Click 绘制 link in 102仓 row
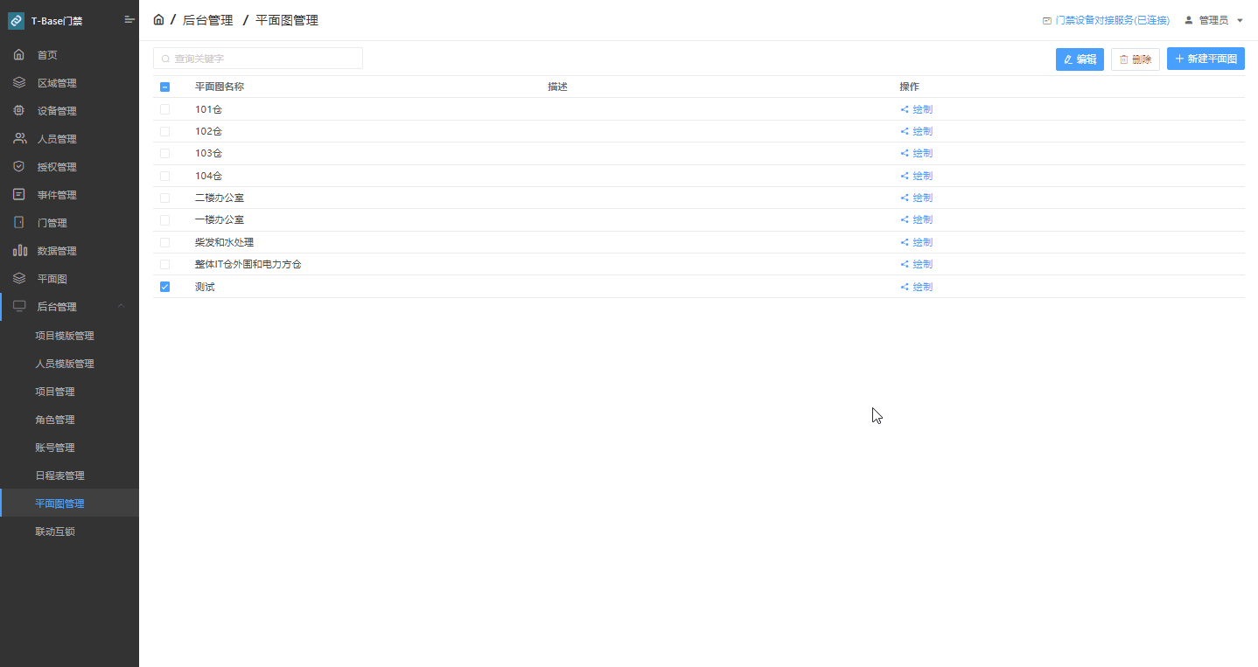 pos(922,132)
